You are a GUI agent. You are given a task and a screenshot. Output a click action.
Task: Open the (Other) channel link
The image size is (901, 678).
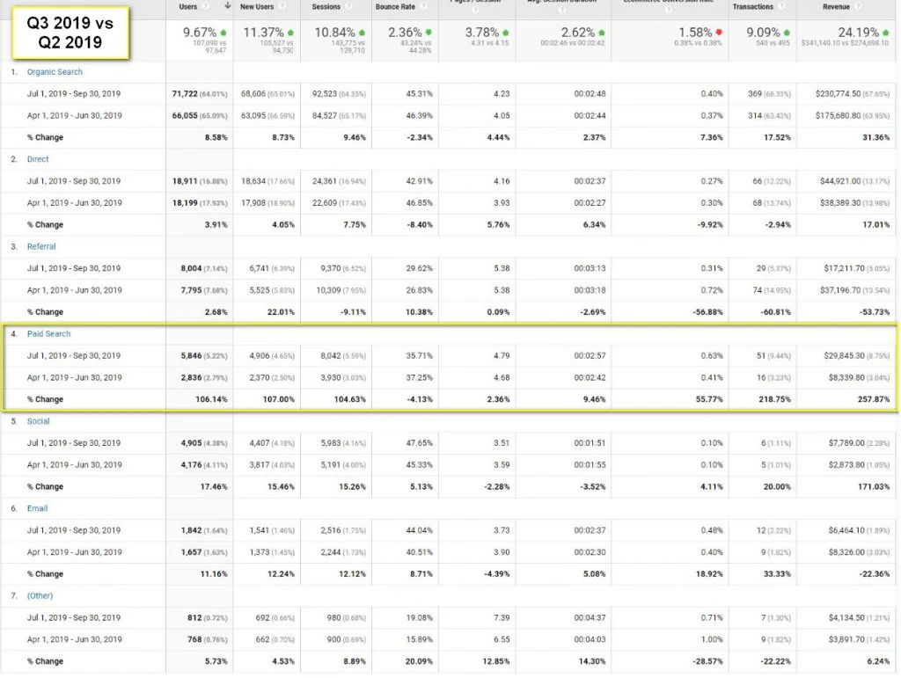(x=40, y=595)
